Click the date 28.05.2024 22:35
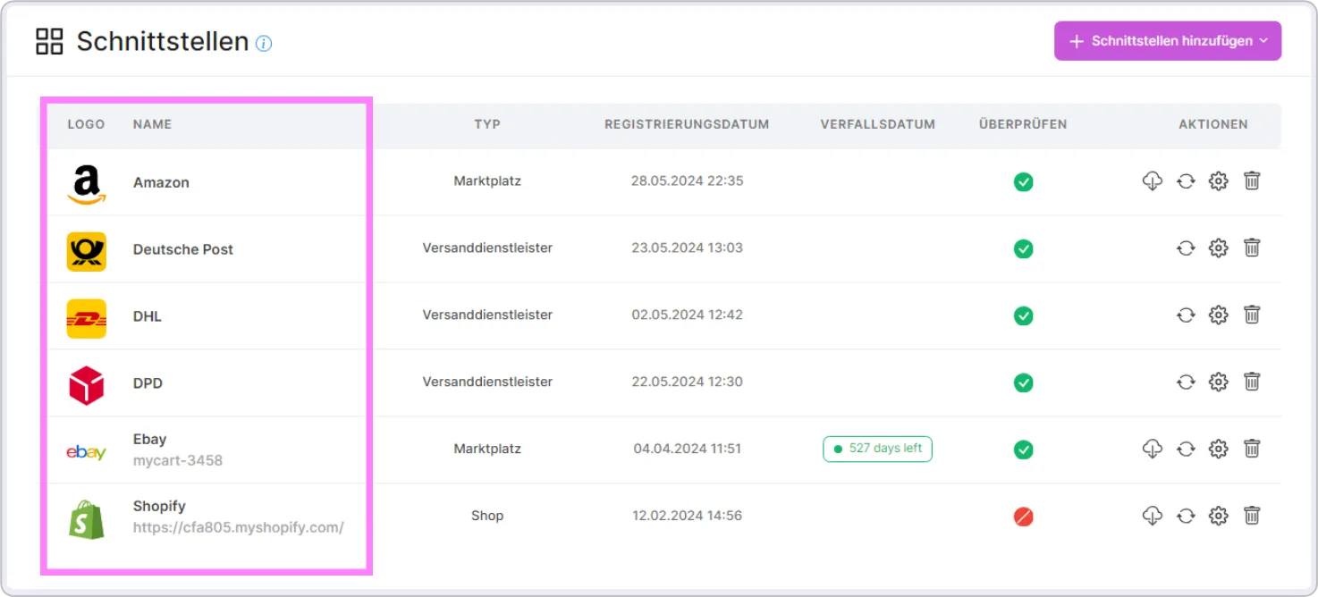1318x597 pixels. tap(688, 181)
